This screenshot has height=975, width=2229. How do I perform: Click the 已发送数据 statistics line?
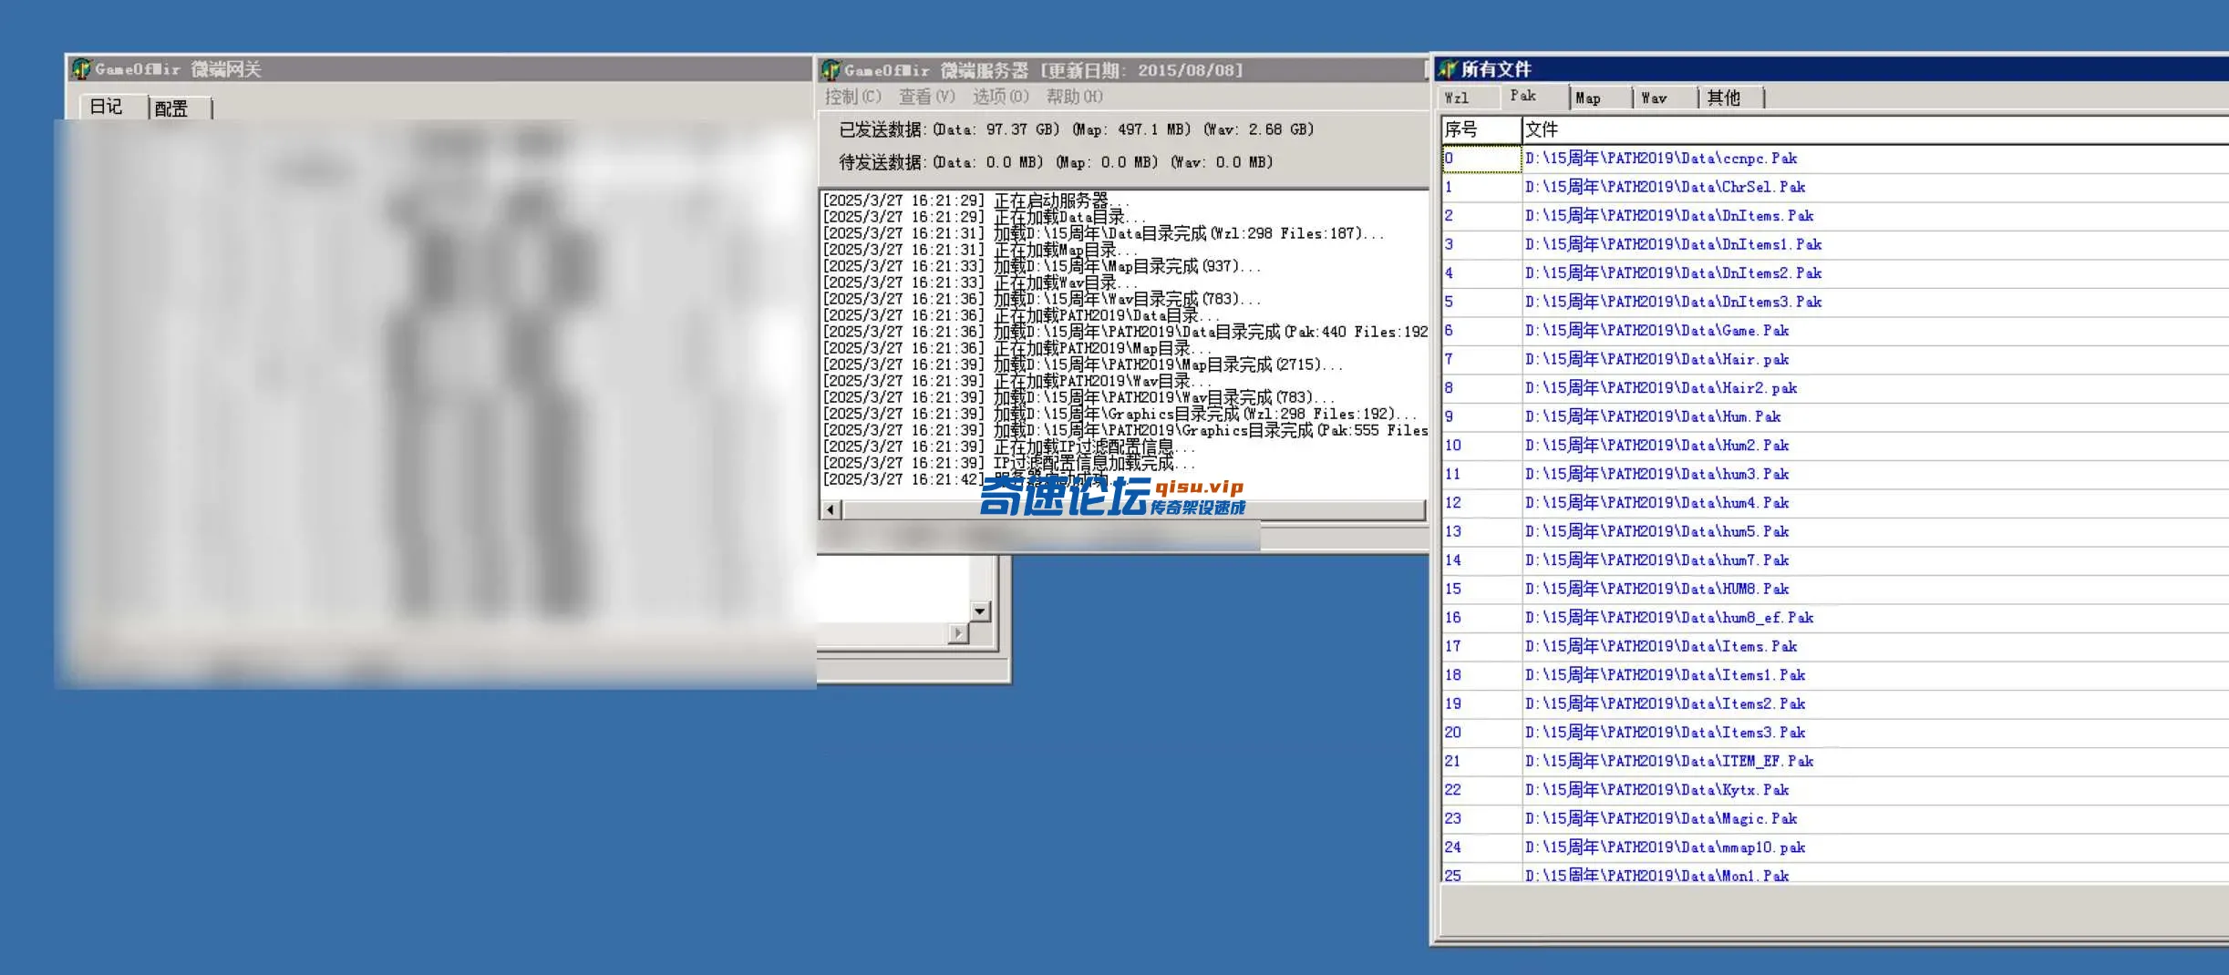(1077, 129)
